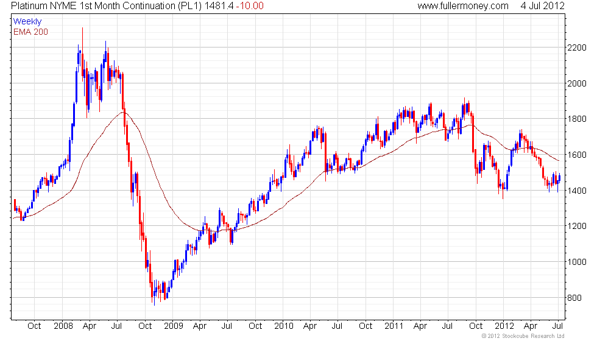Screen dimensions: 597x341
Task: Click the 1600 price axis label
Action: coord(576,155)
